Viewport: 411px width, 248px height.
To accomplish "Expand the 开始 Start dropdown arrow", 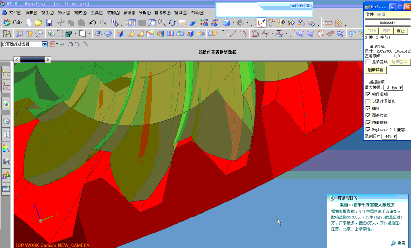I will [x=22, y=23].
